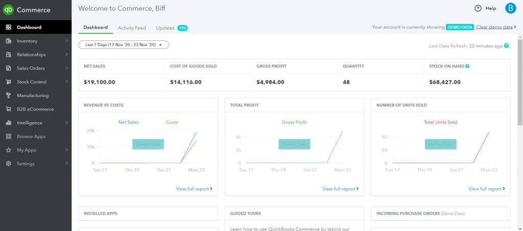Click the Intelligence bar chart icon

pyautogui.click(x=9, y=123)
